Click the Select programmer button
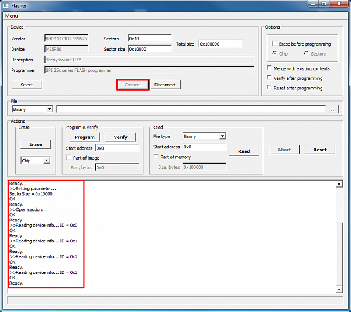This screenshot has width=351, height=312. point(26,85)
